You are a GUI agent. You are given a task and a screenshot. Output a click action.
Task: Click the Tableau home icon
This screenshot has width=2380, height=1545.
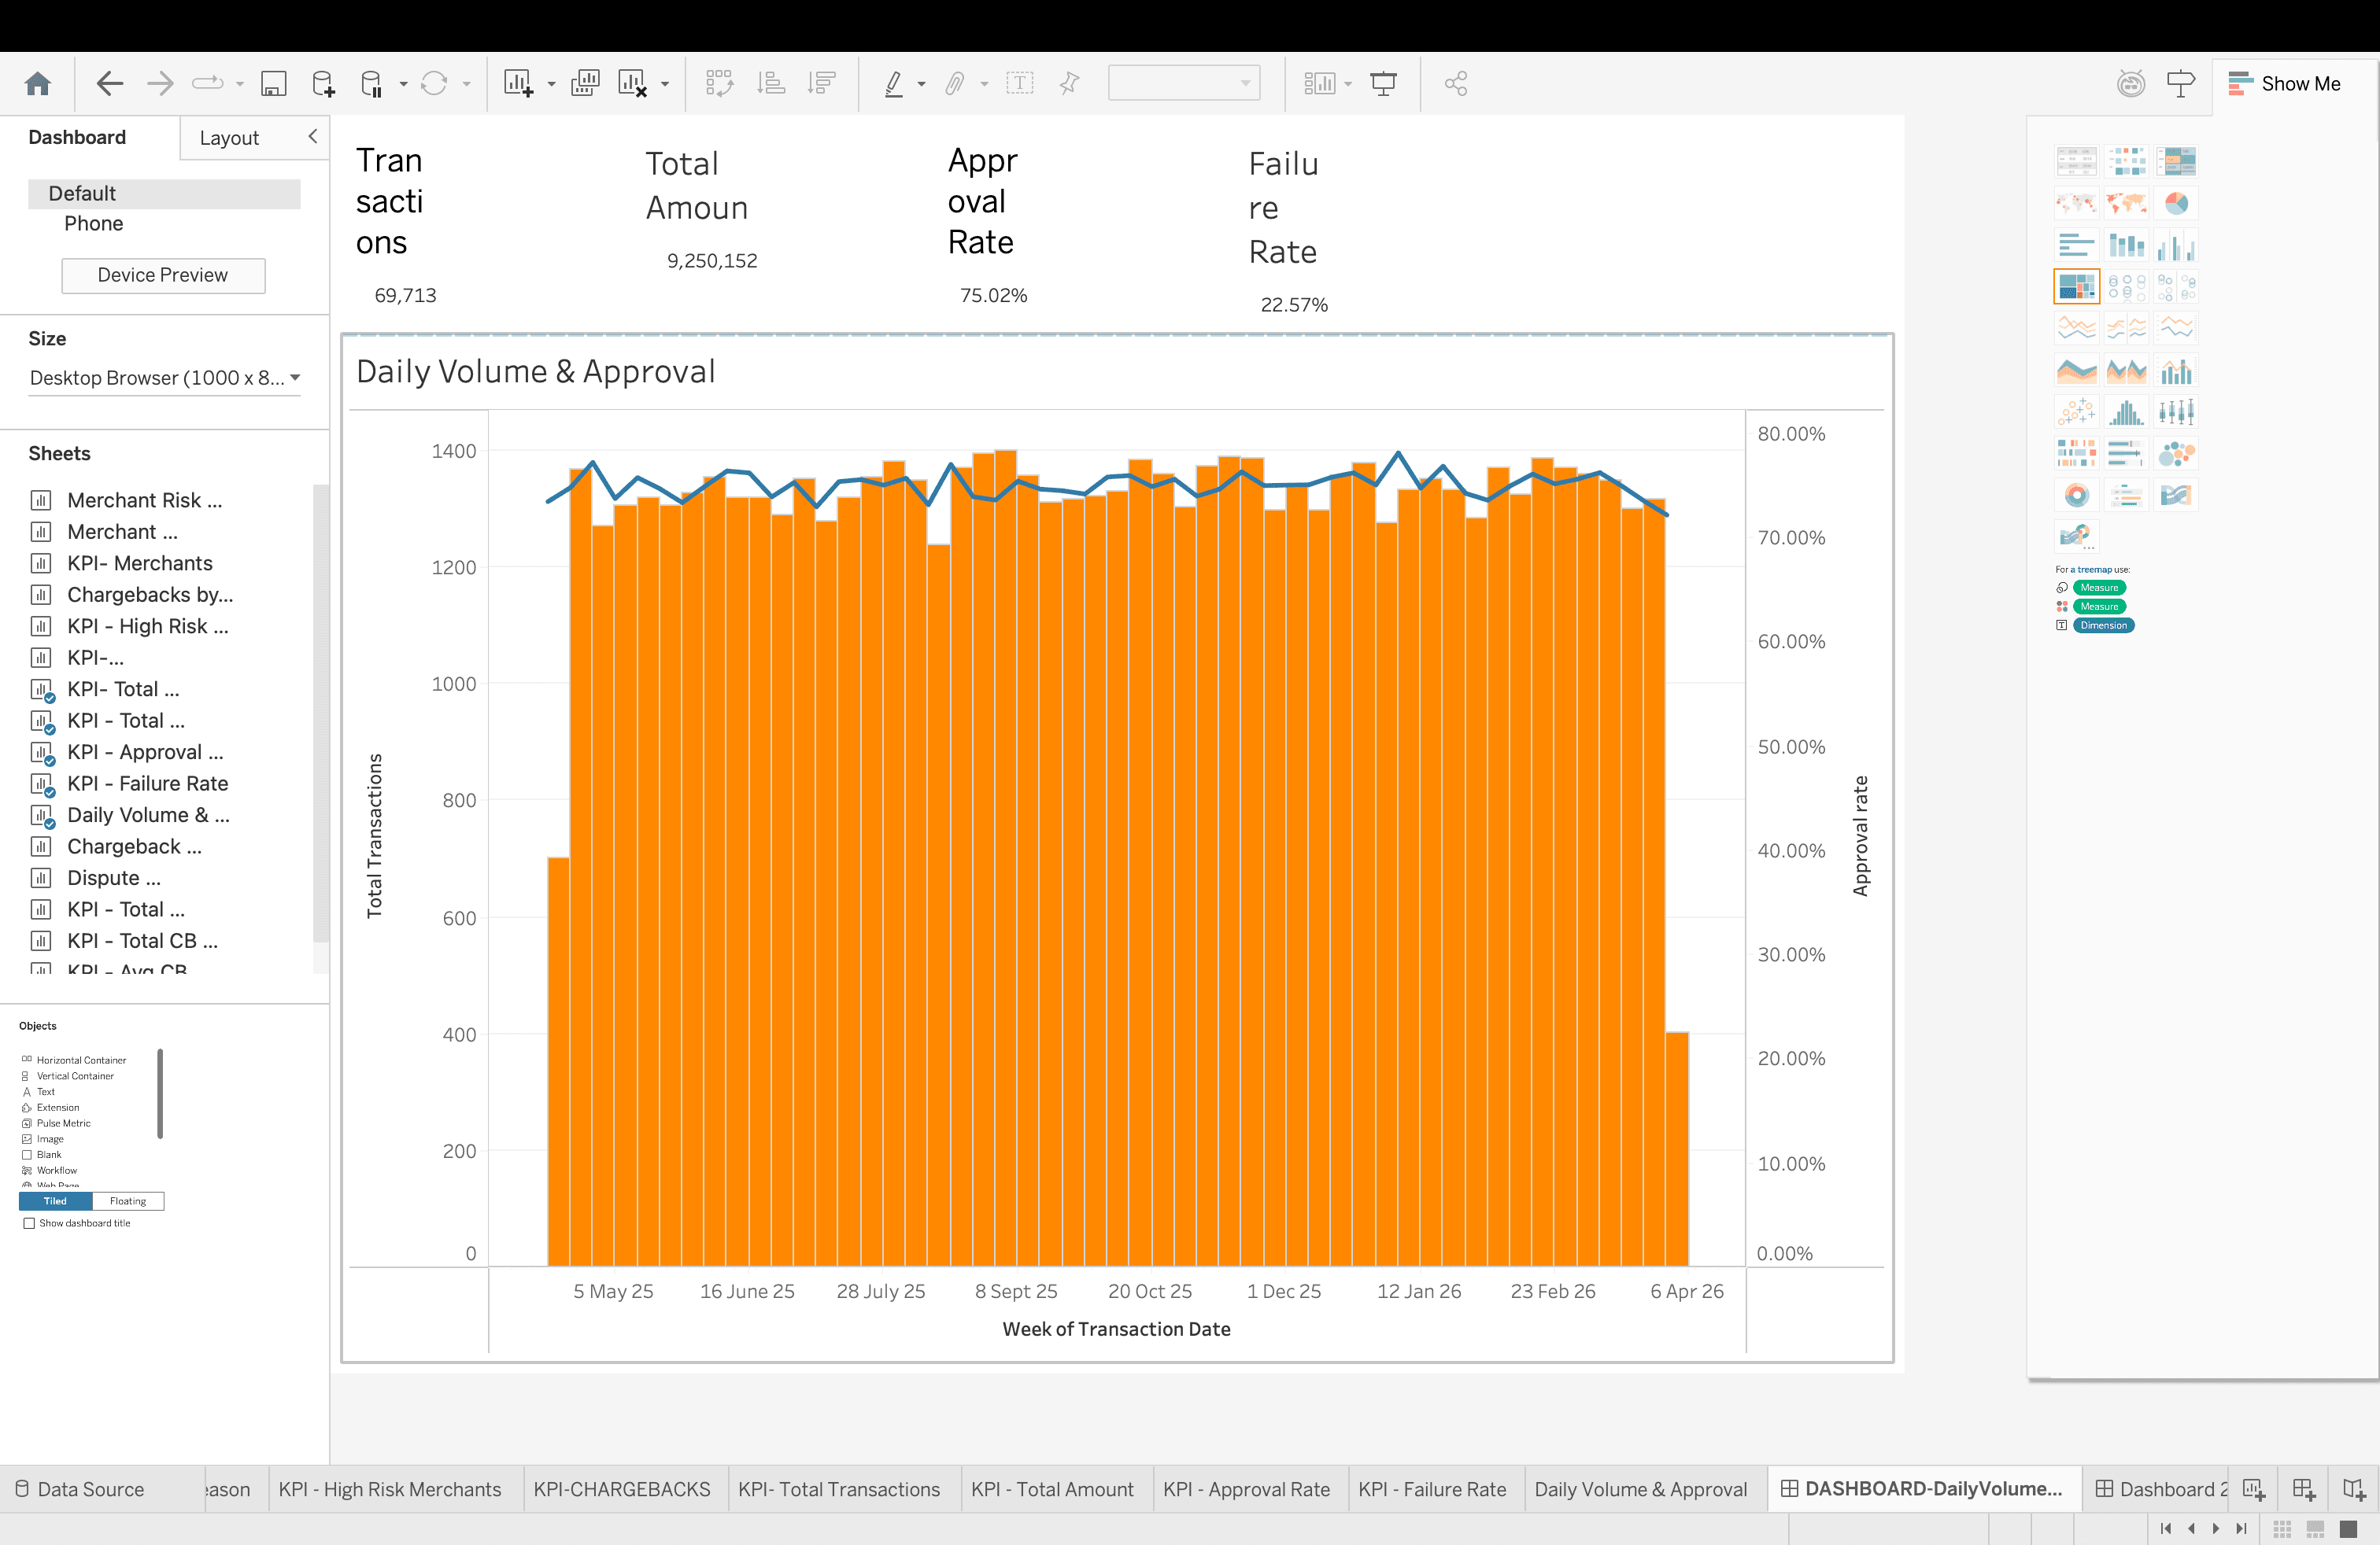click(x=38, y=84)
